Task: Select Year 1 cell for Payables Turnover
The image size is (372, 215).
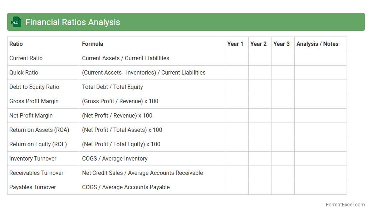Action: pyautogui.click(x=236, y=187)
